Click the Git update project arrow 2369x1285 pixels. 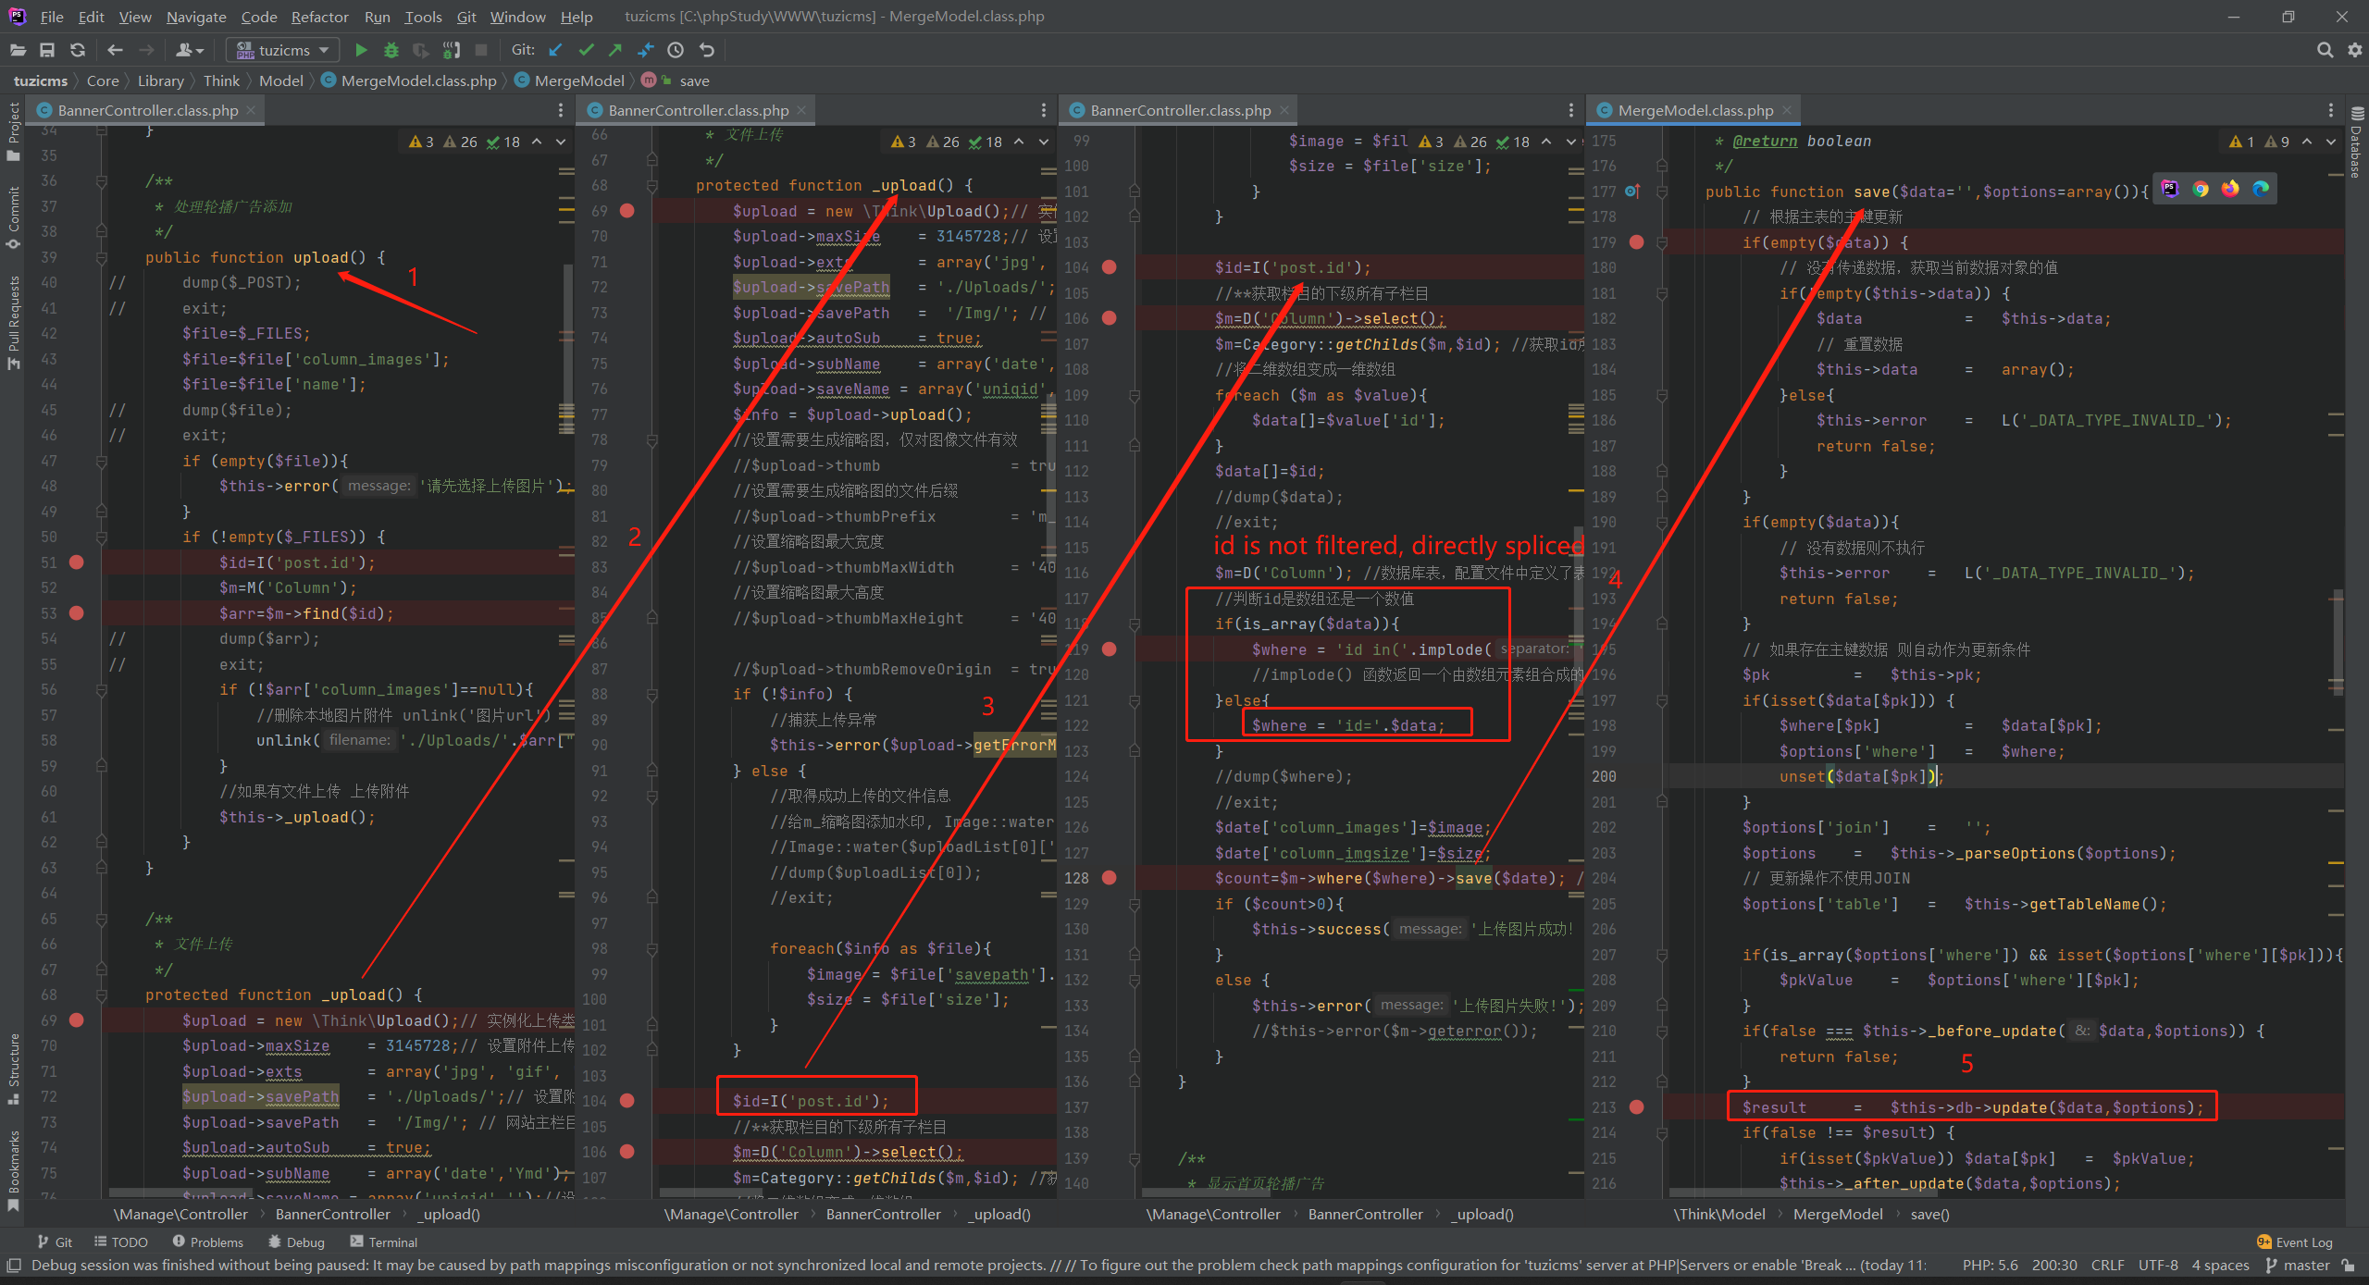pyautogui.click(x=555, y=50)
